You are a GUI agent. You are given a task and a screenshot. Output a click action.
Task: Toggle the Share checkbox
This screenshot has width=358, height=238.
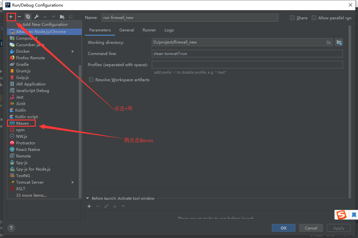click(292, 18)
